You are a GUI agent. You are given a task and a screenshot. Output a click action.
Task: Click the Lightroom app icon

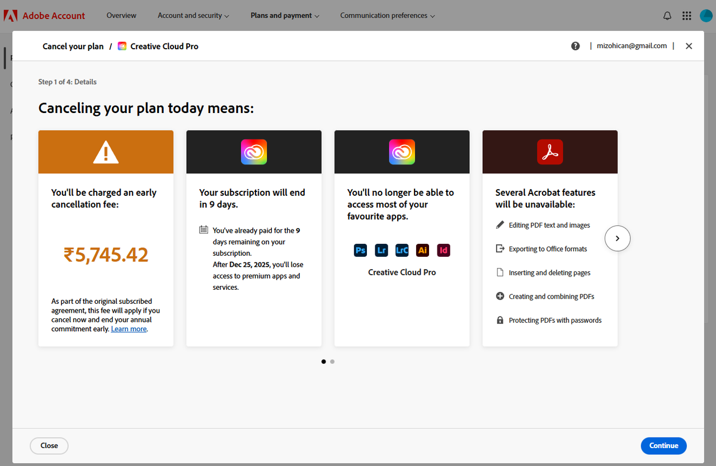(x=381, y=250)
